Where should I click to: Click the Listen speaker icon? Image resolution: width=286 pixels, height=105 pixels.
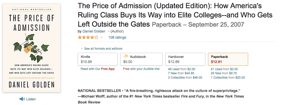tap(22, 99)
